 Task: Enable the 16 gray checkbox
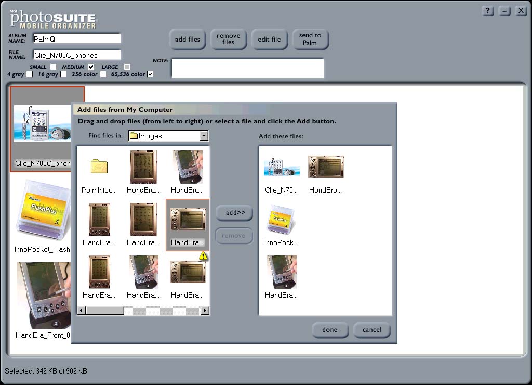click(63, 74)
